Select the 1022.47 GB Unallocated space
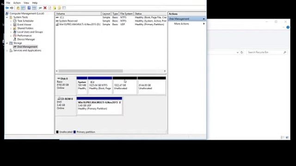 point(125,85)
